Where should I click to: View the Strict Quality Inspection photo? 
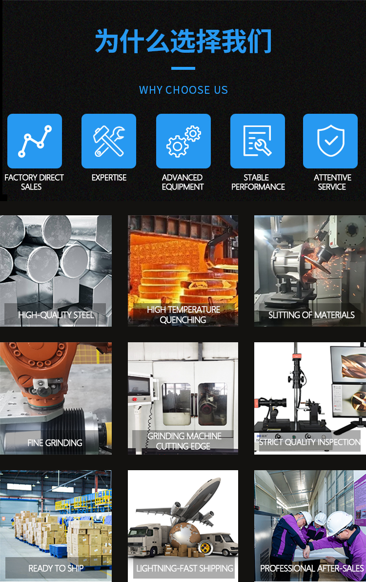310,398
